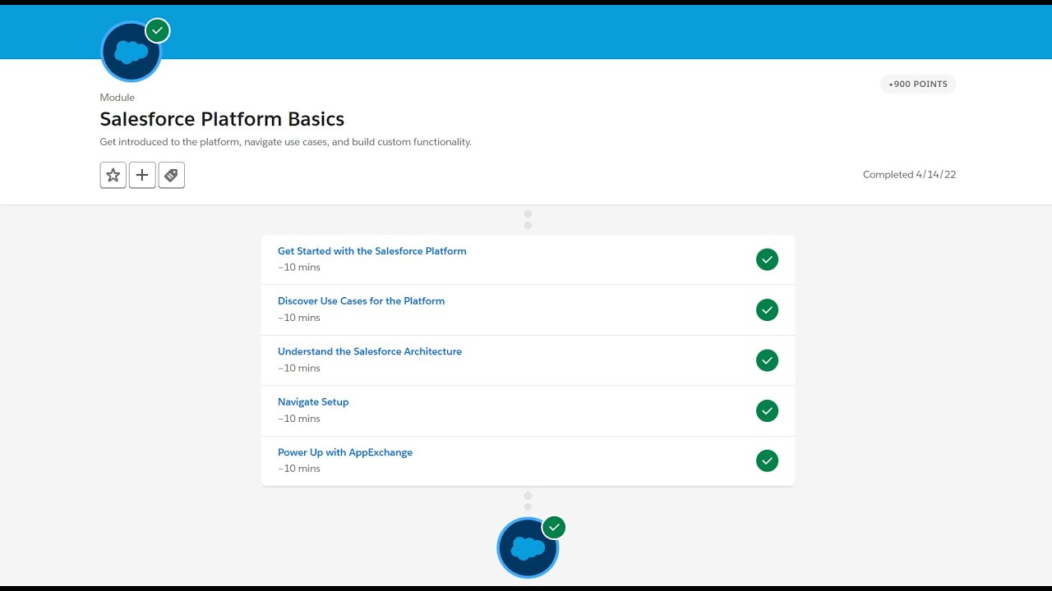This screenshot has width=1052, height=591.
Task: Click checkmark for Understand the Salesforce Architecture
Action: point(767,360)
